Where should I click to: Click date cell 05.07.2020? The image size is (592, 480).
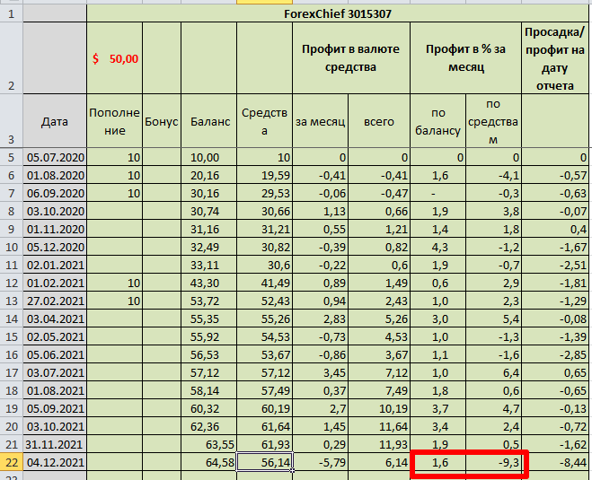tap(55, 157)
